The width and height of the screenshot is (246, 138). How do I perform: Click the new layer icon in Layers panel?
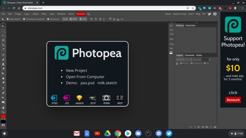pyautogui.click(x=211, y=127)
